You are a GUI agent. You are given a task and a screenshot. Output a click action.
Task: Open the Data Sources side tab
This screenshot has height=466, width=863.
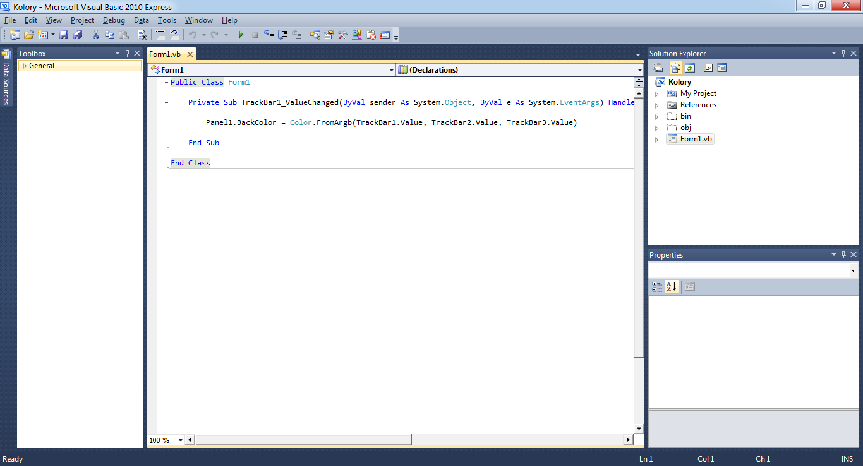tap(6, 77)
